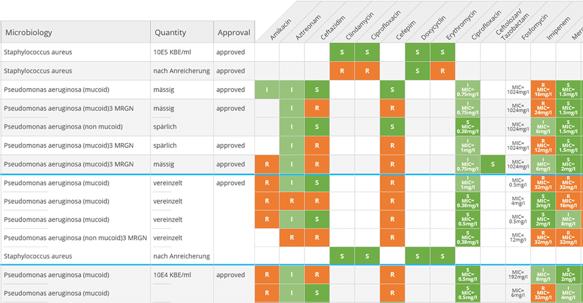Select the Approval column header
Viewport: 583px width, 303px height.
tap(234, 32)
